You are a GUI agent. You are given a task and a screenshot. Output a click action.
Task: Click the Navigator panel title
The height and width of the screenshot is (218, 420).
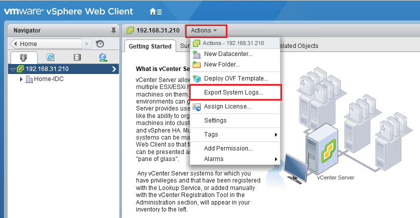point(27,30)
